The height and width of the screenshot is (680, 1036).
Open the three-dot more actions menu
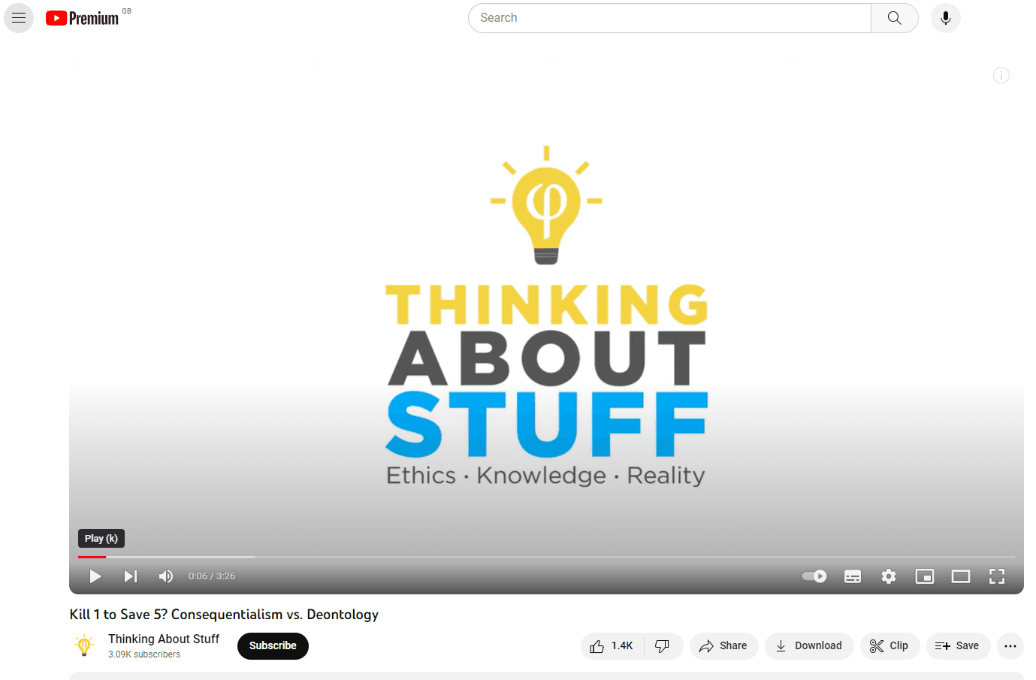tap(1010, 646)
